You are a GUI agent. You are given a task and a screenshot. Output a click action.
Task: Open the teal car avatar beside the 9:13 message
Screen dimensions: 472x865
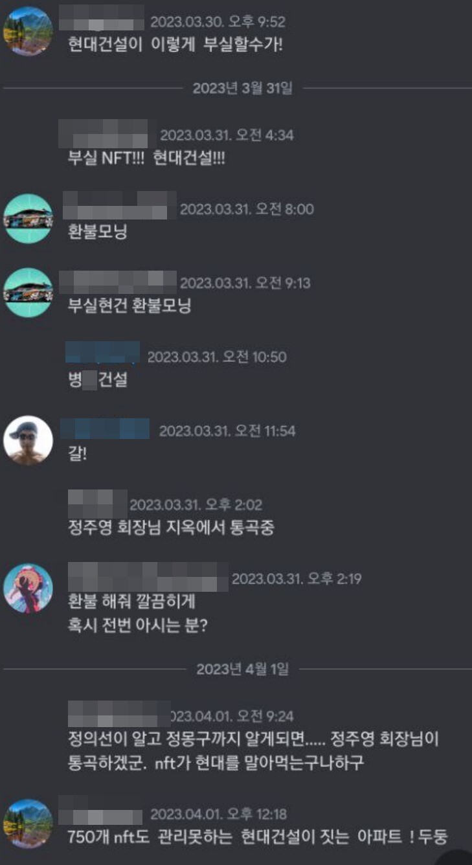tap(28, 292)
